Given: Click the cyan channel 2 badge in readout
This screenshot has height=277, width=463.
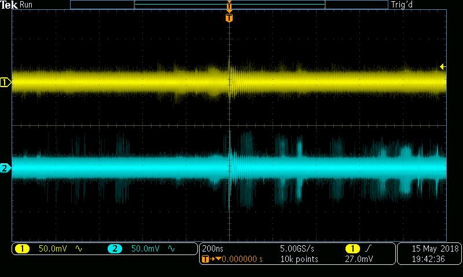Looking at the screenshot, I should (115, 249).
